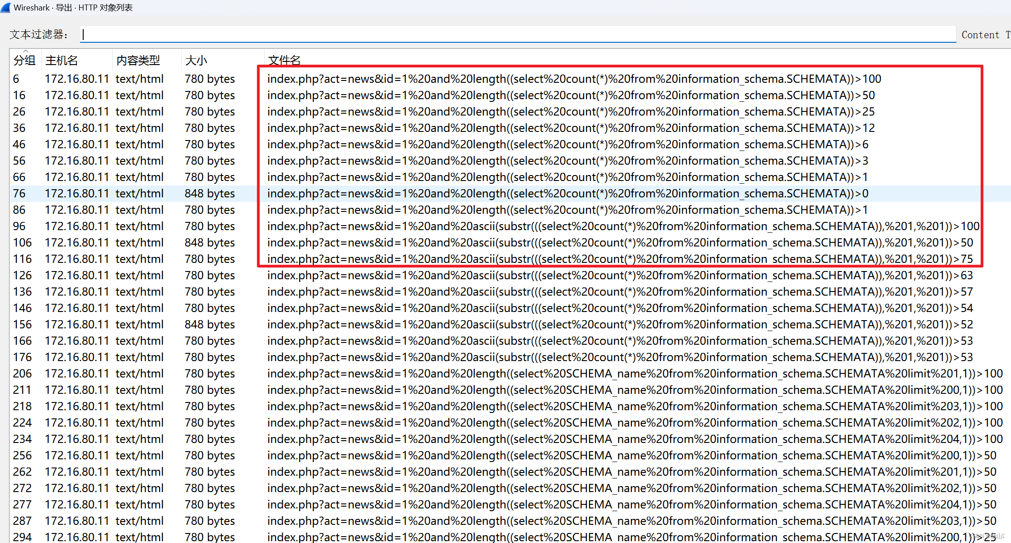This screenshot has width=1011, height=543.
Task: Select packet 116 row ending >75
Action: click(510, 259)
